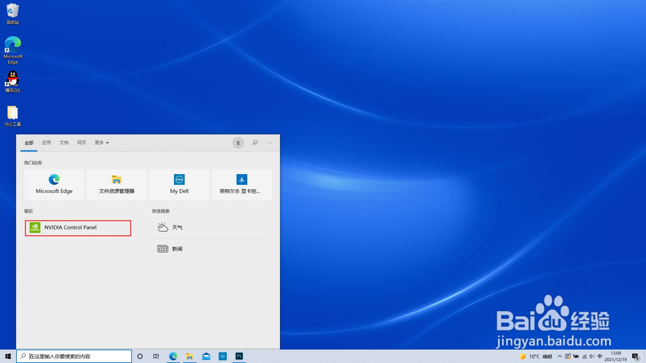The image size is (646, 363).
Task: Show hidden system tray icons
Action: pos(560,356)
